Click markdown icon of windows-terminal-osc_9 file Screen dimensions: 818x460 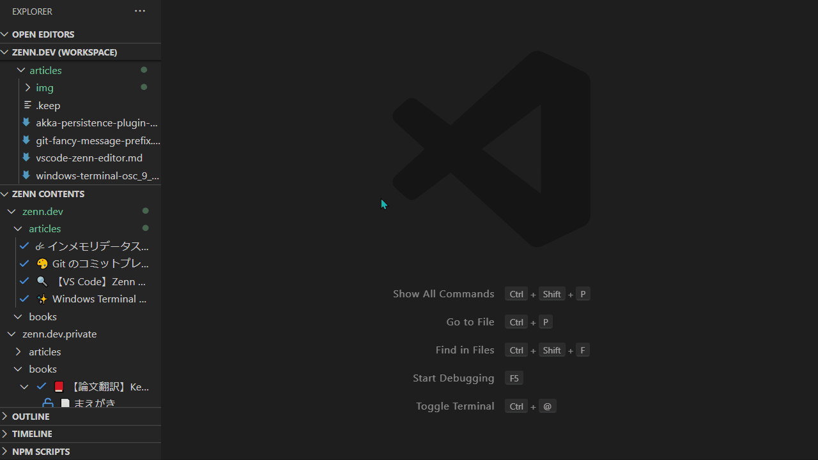click(x=26, y=175)
